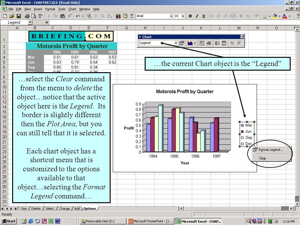This screenshot has height=225, width=300.
Task: Open the Chart menu
Action: [x=72, y=9]
